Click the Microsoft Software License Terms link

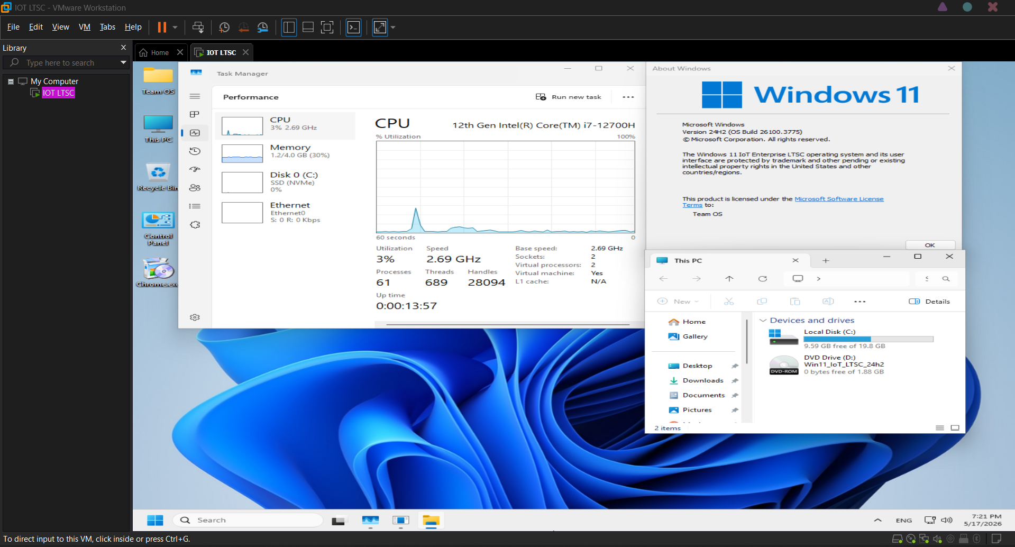(x=839, y=199)
